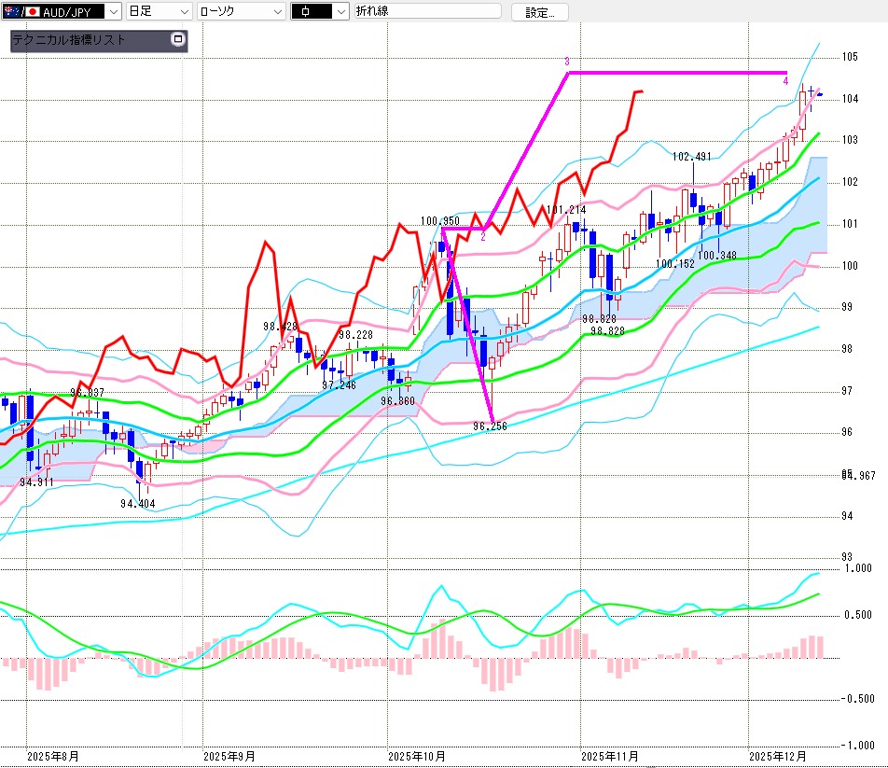Open the 日足 timeframe dropdown
This screenshot has height=768, width=888.
point(183,12)
